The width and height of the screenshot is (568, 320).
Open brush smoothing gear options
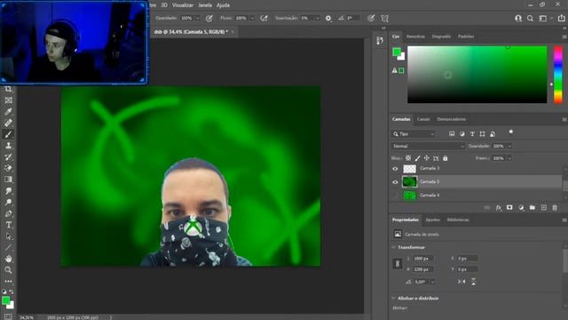[328, 18]
